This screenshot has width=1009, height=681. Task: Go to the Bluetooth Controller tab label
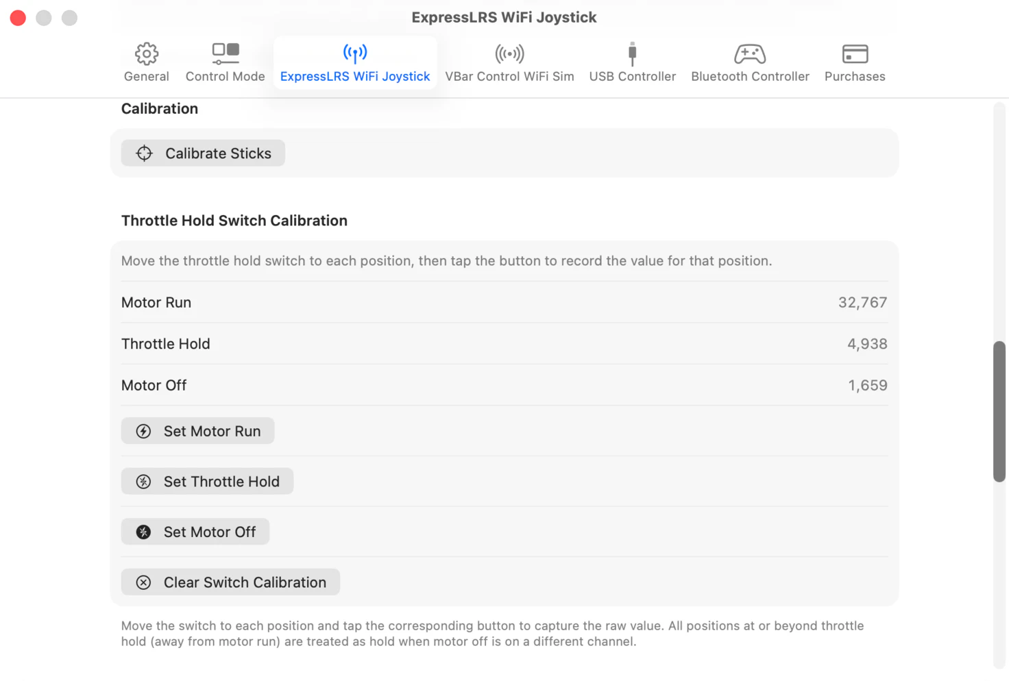click(750, 77)
